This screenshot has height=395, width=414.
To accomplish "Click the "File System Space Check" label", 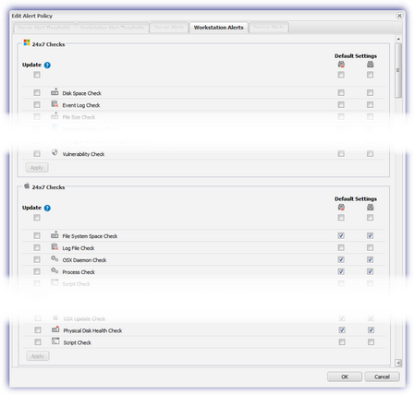I will (90, 236).
